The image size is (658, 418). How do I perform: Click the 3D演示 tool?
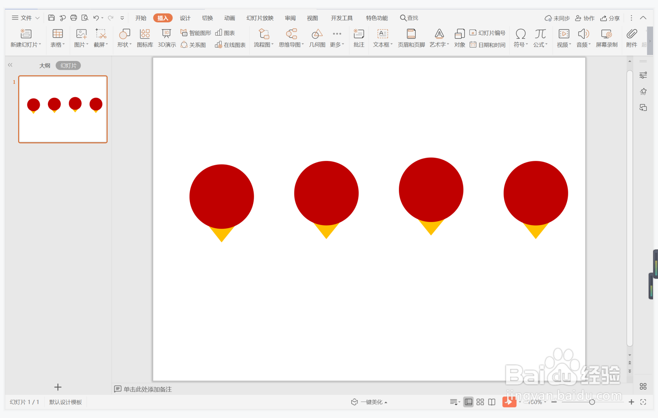click(167, 38)
